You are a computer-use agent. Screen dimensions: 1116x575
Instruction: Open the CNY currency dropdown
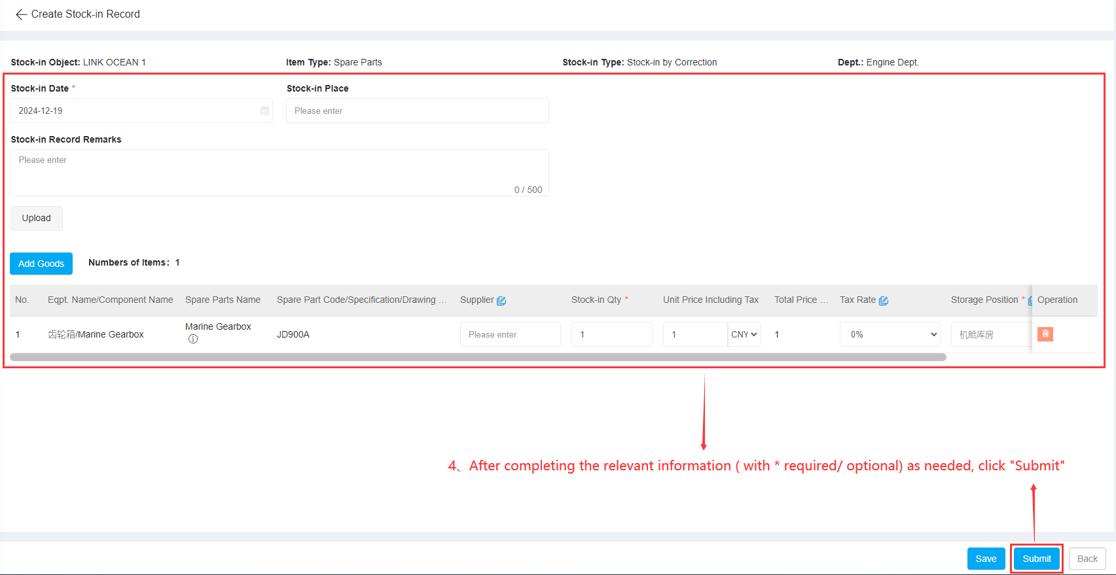click(744, 334)
